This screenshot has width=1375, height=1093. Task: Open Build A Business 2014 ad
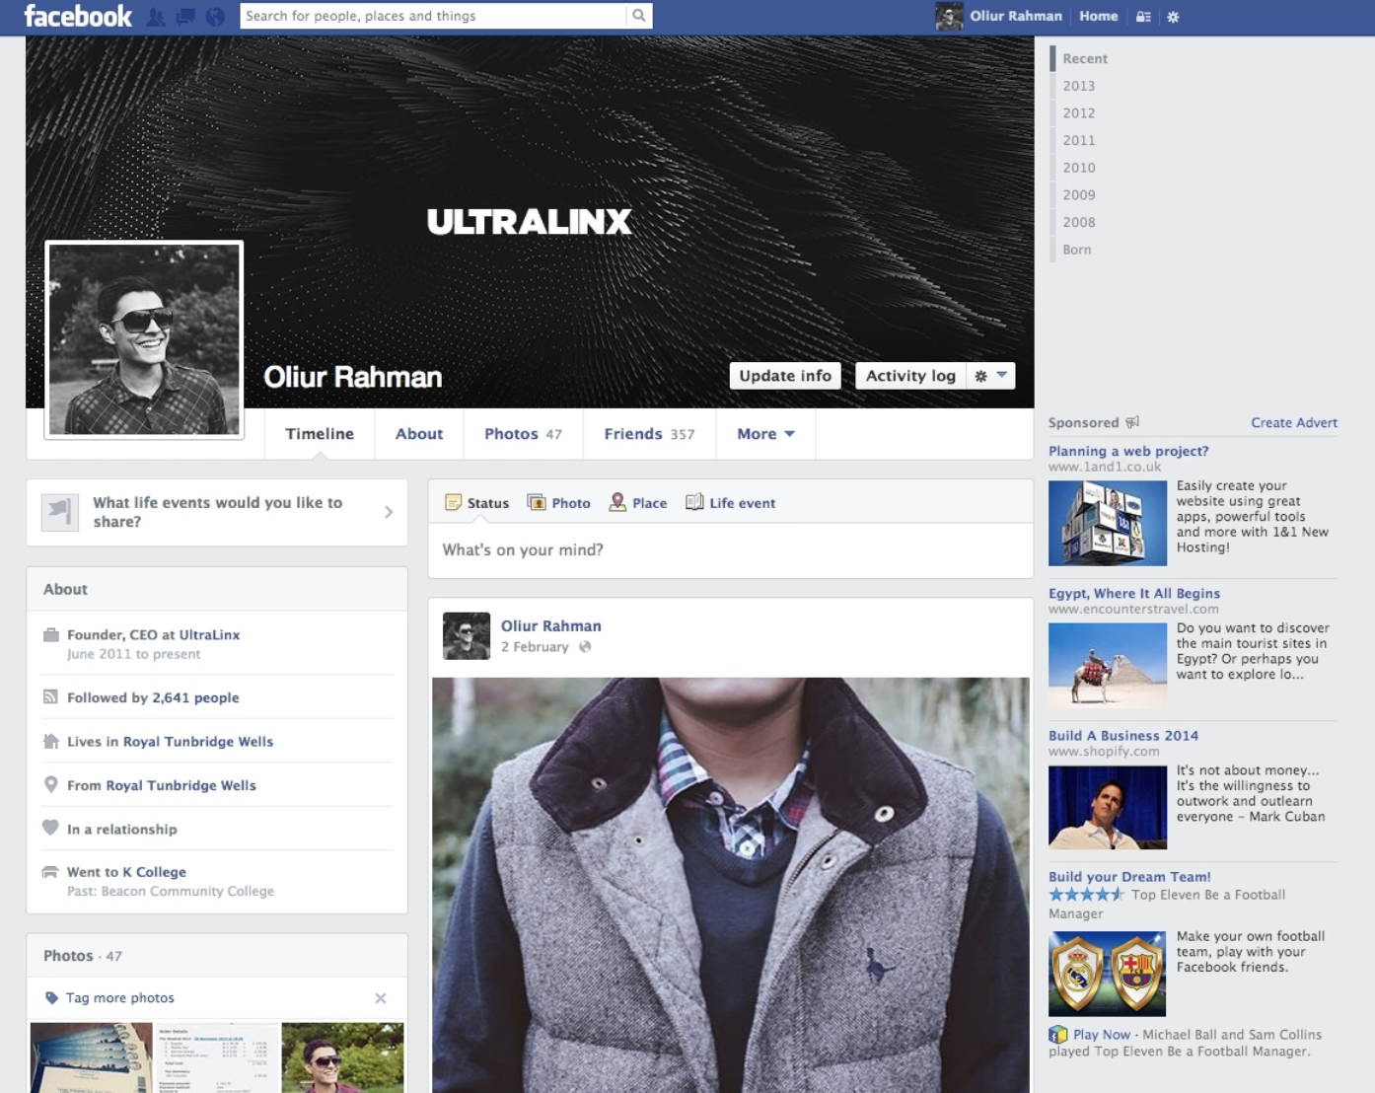[1123, 735]
